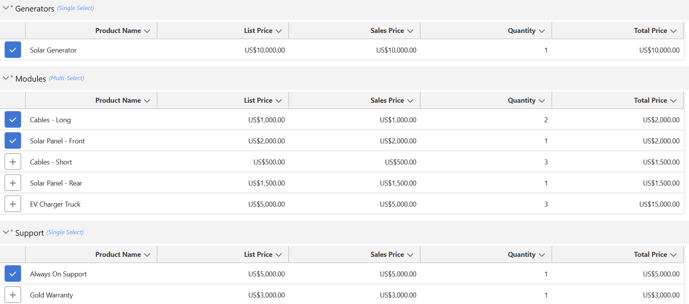
Task: Collapse the Generators section
Action: pos(6,8)
